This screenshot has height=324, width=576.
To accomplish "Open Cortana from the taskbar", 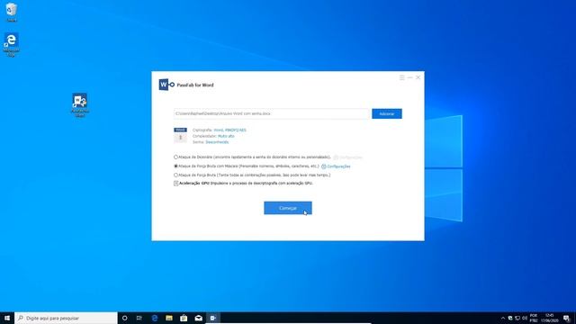I will point(124,318).
